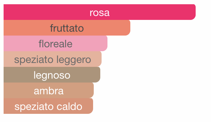
Task: Click the 'ambra' label text
Action: (49, 91)
